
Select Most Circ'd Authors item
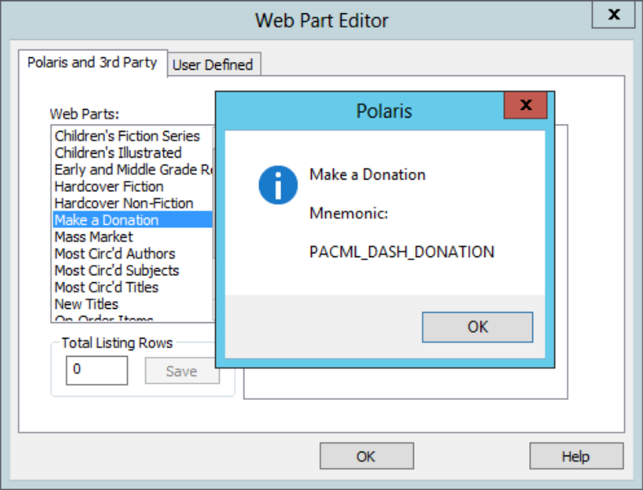(x=115, y=253)
